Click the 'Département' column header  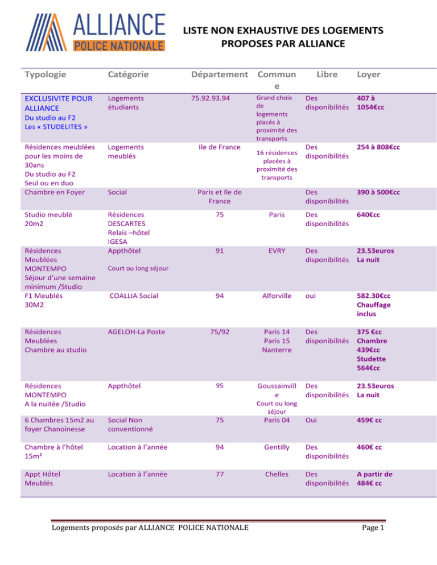(x=220, y=74)
